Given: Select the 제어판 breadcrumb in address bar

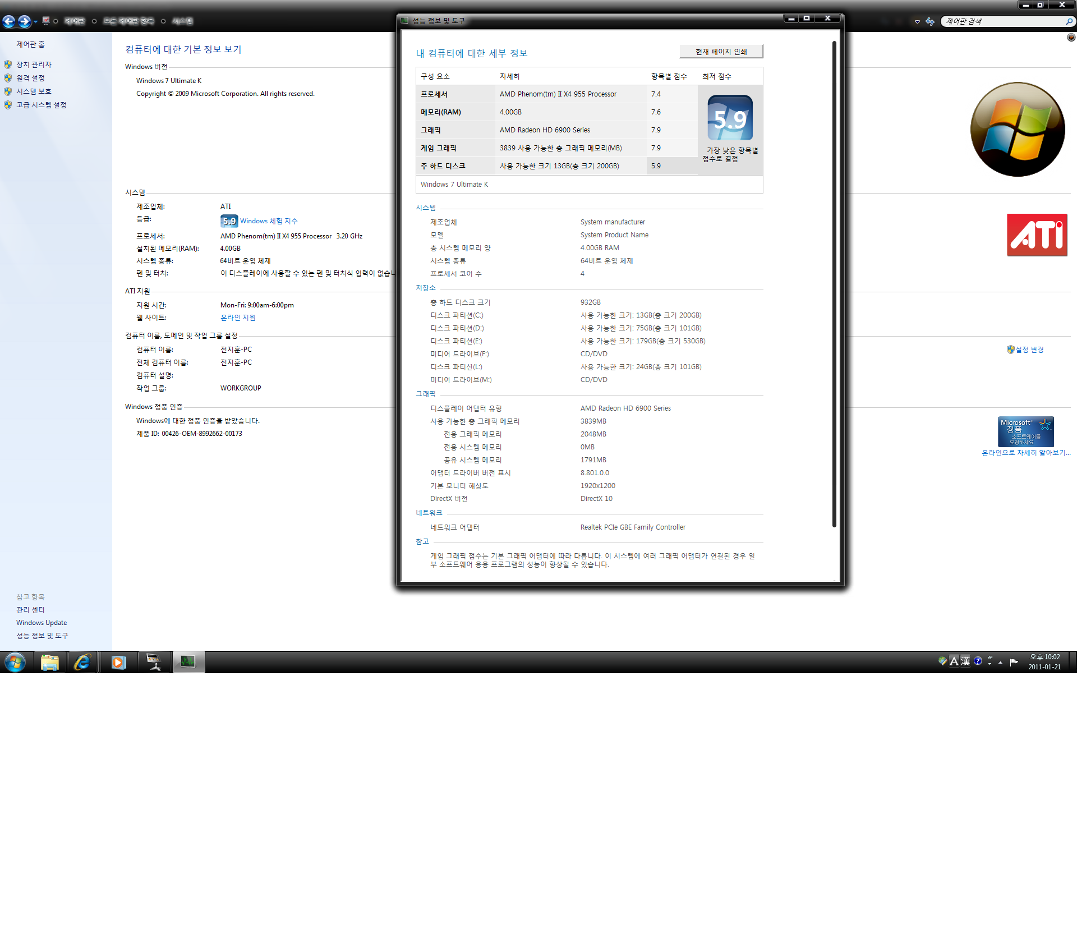Looking at the screenshot, I should click(x=74, y=21).
